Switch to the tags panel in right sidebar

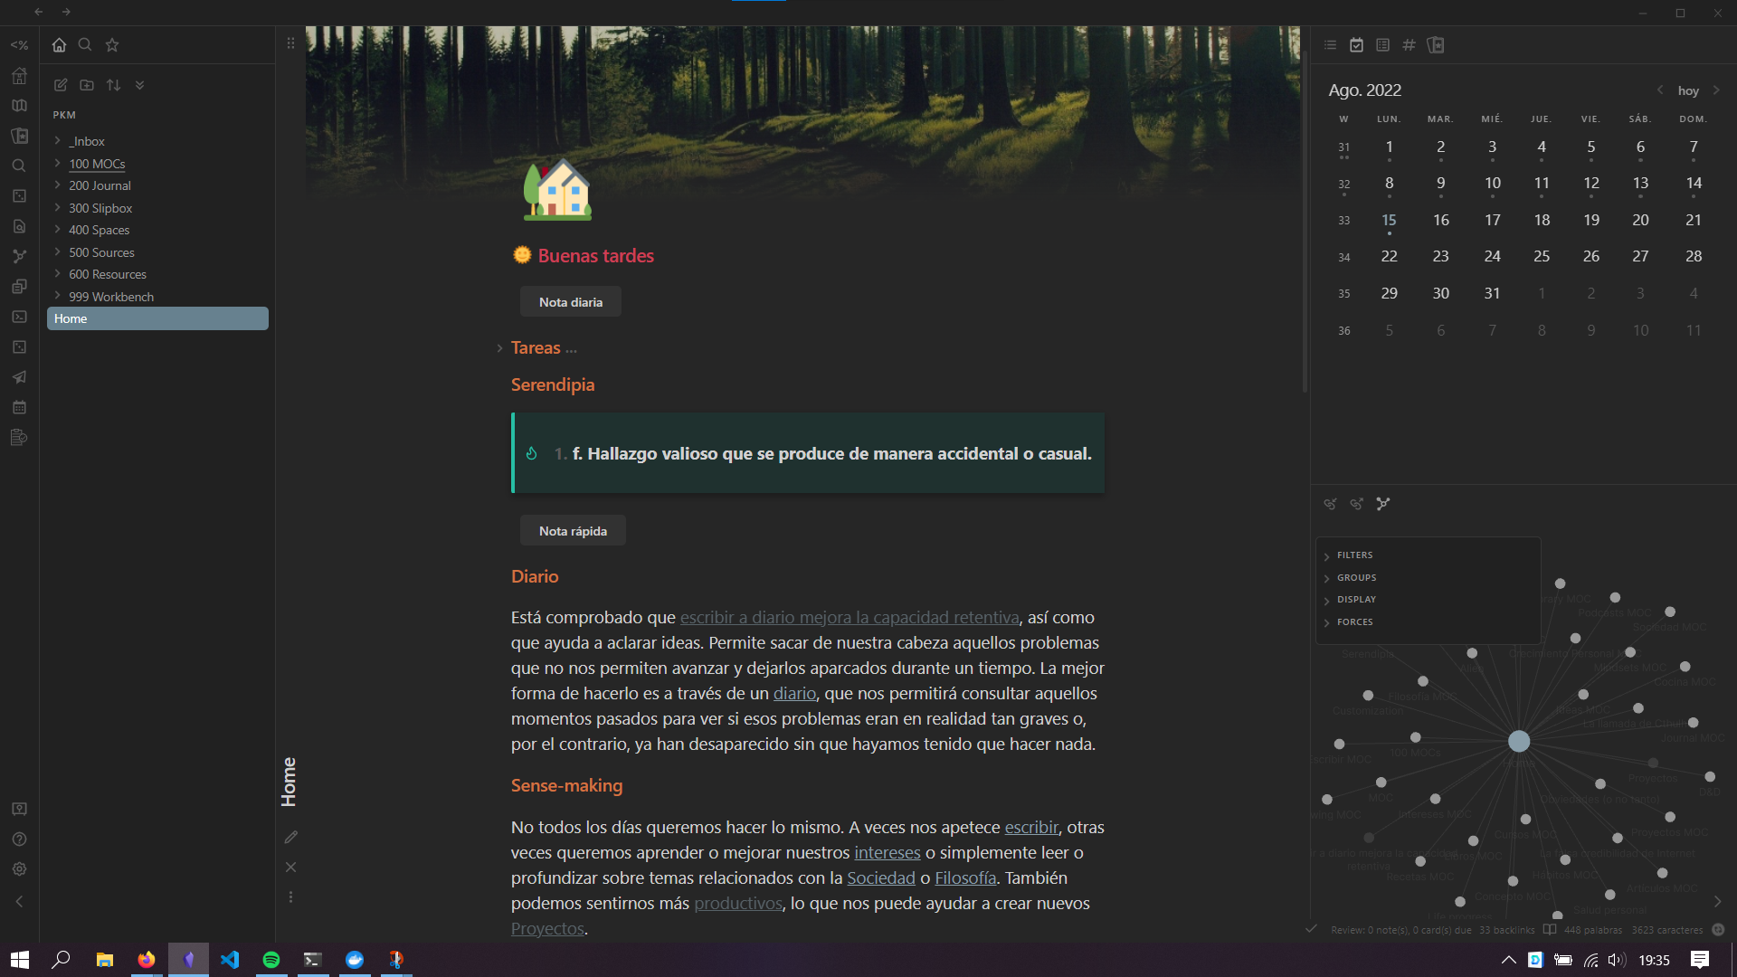tap(1409, 44)
